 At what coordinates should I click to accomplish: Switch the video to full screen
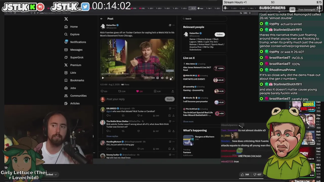pos(171,78)
